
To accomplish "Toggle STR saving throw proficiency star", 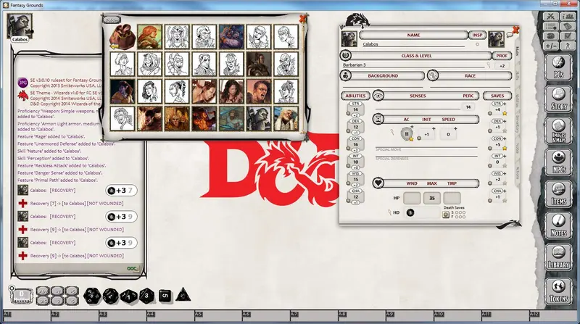I will (x=505, y=113).
